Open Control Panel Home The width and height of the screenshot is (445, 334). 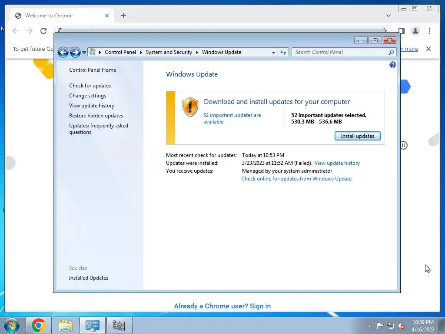pos(93,70)
